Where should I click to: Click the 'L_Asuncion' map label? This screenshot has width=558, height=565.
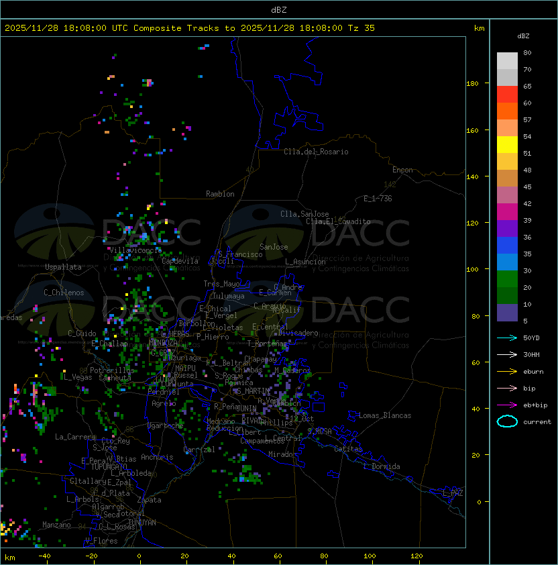tap(305, 262)
